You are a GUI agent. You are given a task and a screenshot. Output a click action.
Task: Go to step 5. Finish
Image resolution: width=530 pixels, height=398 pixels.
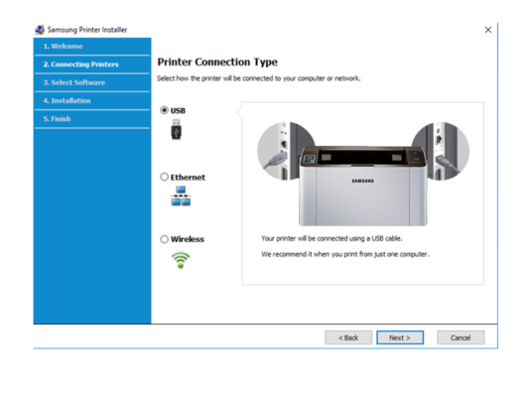[92, 119]
